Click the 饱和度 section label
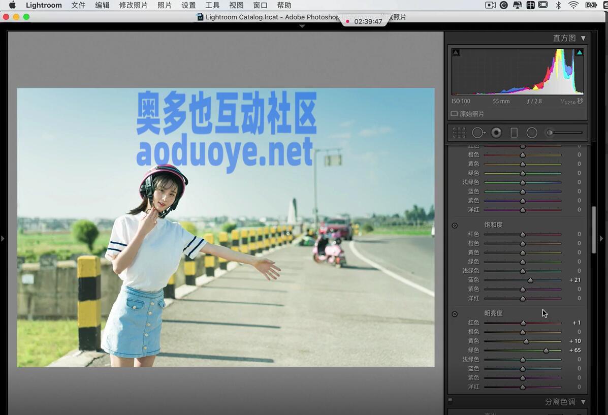This screenshot has height=415, width=608. 493,225
